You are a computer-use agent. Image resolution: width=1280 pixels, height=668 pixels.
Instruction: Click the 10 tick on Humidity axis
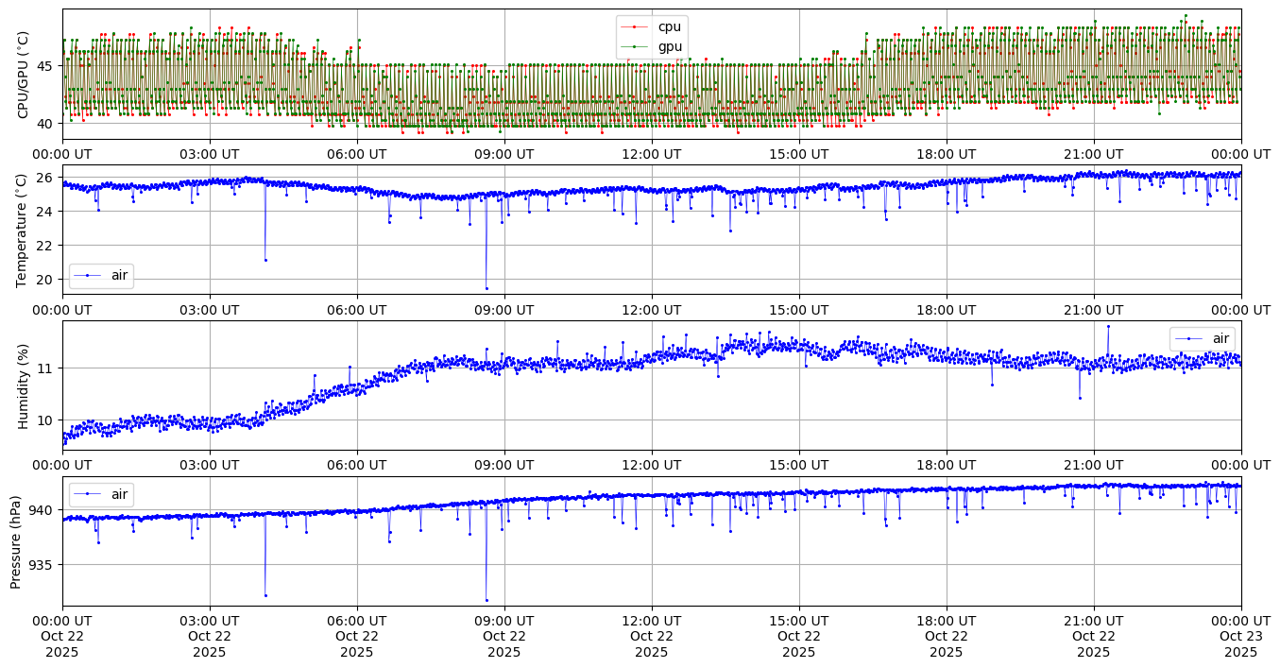[46, 420]
